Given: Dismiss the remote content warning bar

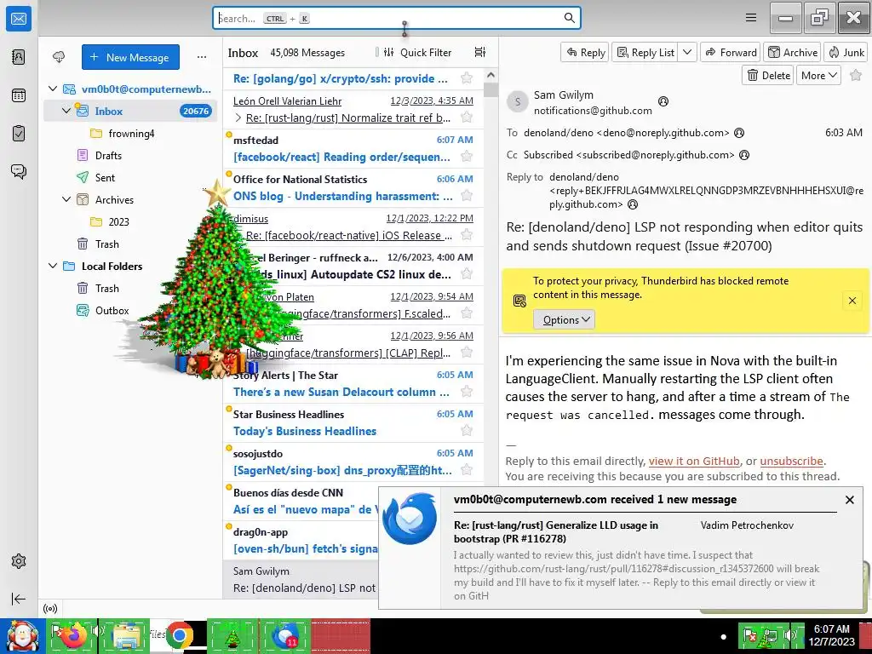Looking at the screenshot, I should tap(852, 301).
